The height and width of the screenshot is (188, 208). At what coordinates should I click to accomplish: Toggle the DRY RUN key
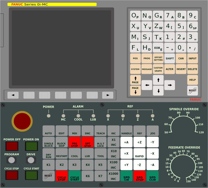[49, 153]
